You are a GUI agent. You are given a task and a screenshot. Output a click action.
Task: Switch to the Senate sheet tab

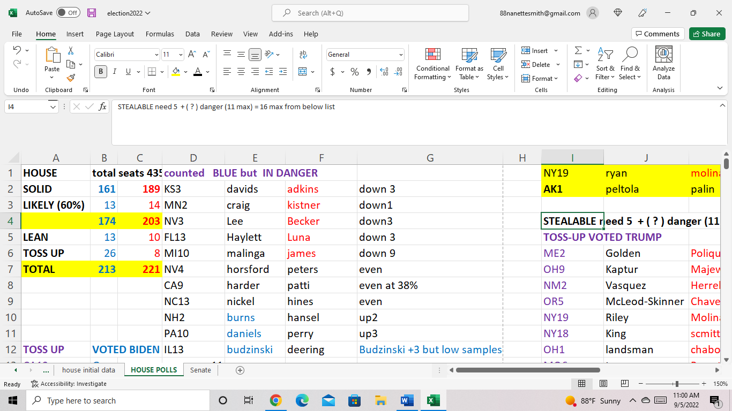click(x=200, y=370)
